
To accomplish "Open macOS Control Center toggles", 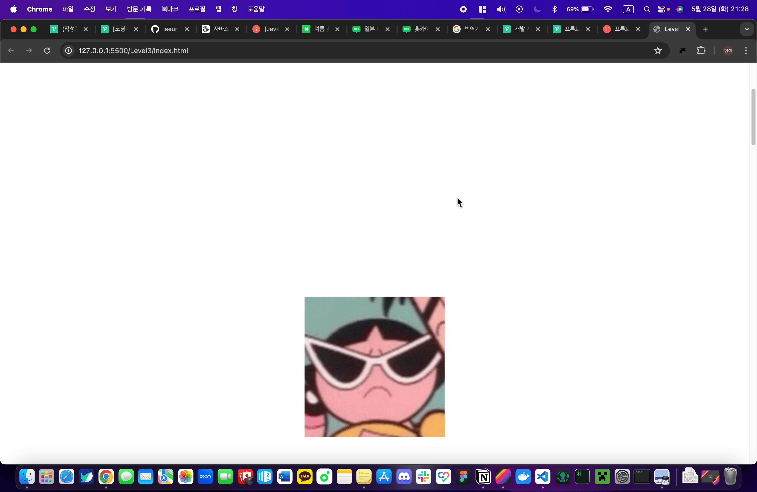I will 662,9.
